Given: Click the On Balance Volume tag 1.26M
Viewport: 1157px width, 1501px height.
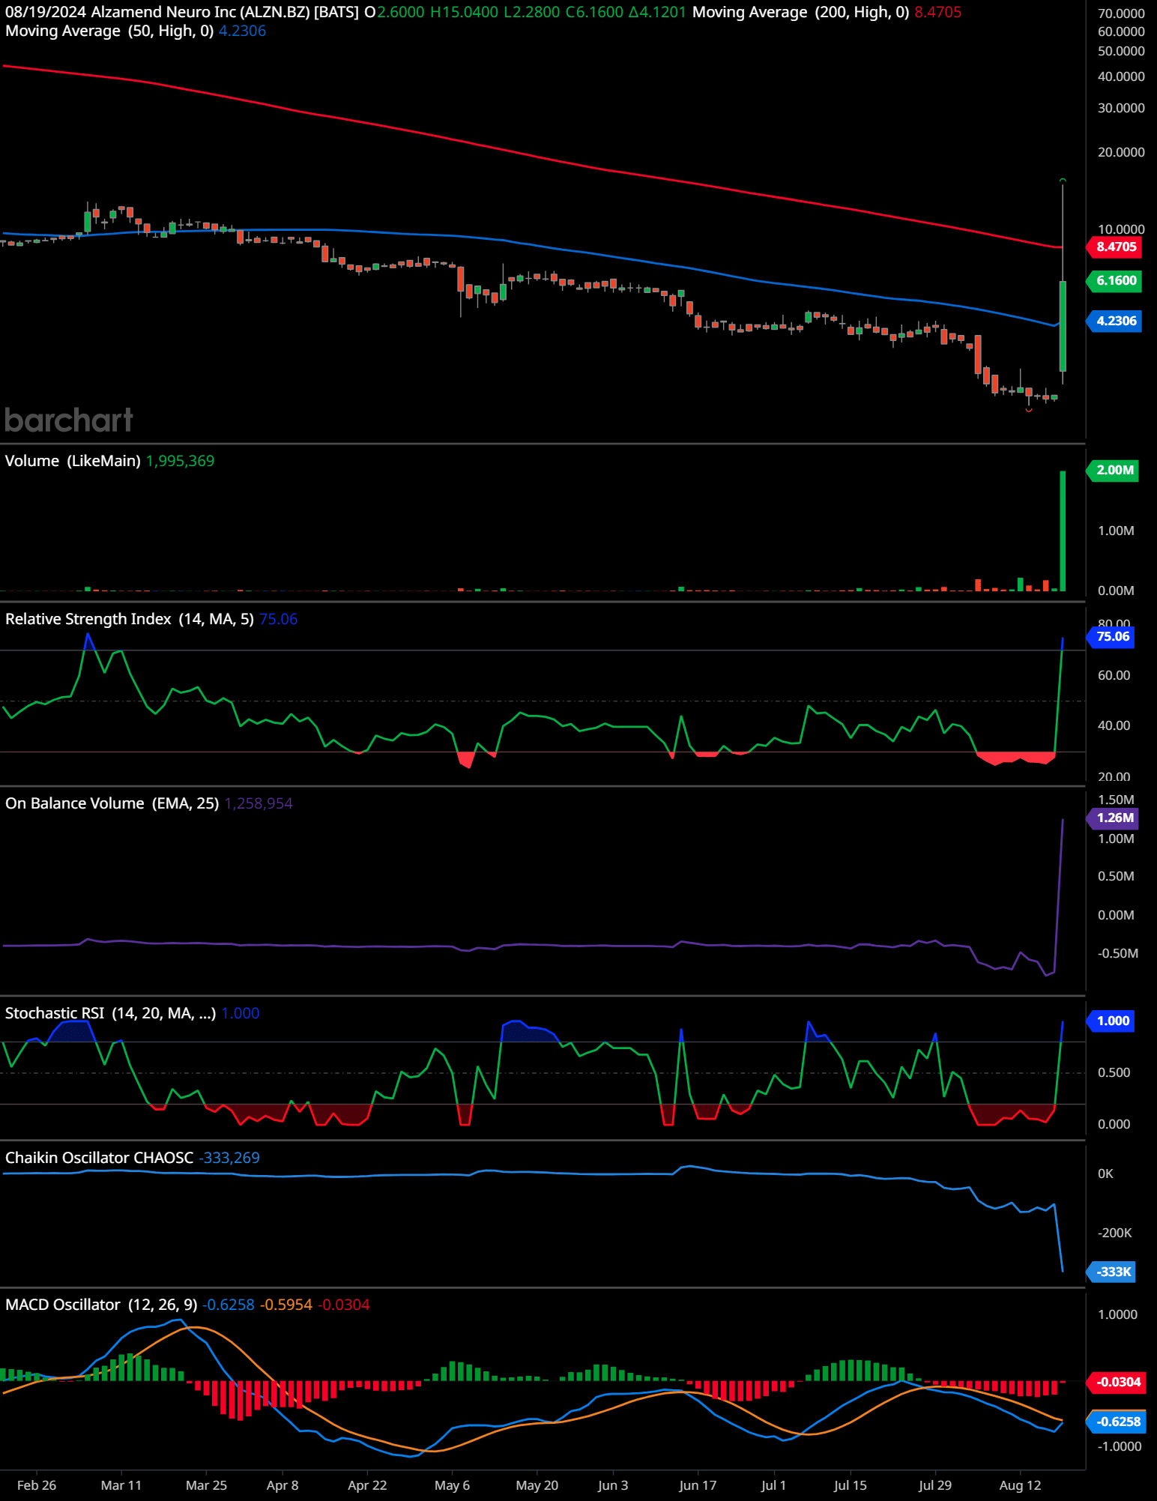Looking at the screenshot, I should tap(1114, 818).
